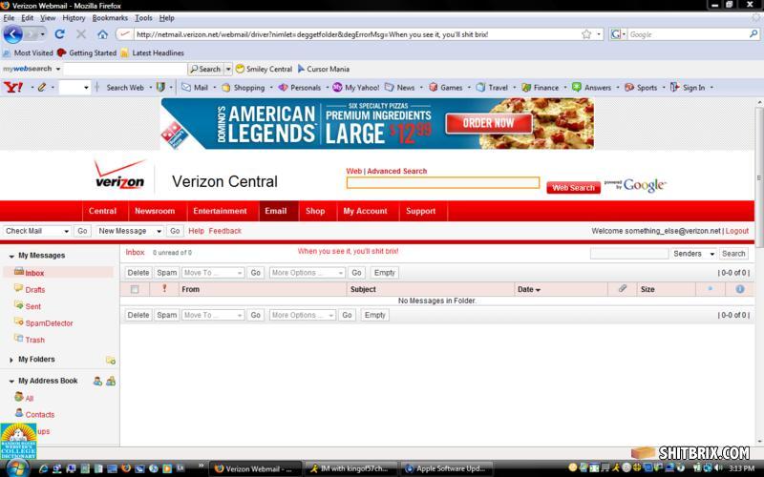Screen dimensions: 764x477
Task: Add contact icon beside My Address Book
Action: click(x=97, y=381)
